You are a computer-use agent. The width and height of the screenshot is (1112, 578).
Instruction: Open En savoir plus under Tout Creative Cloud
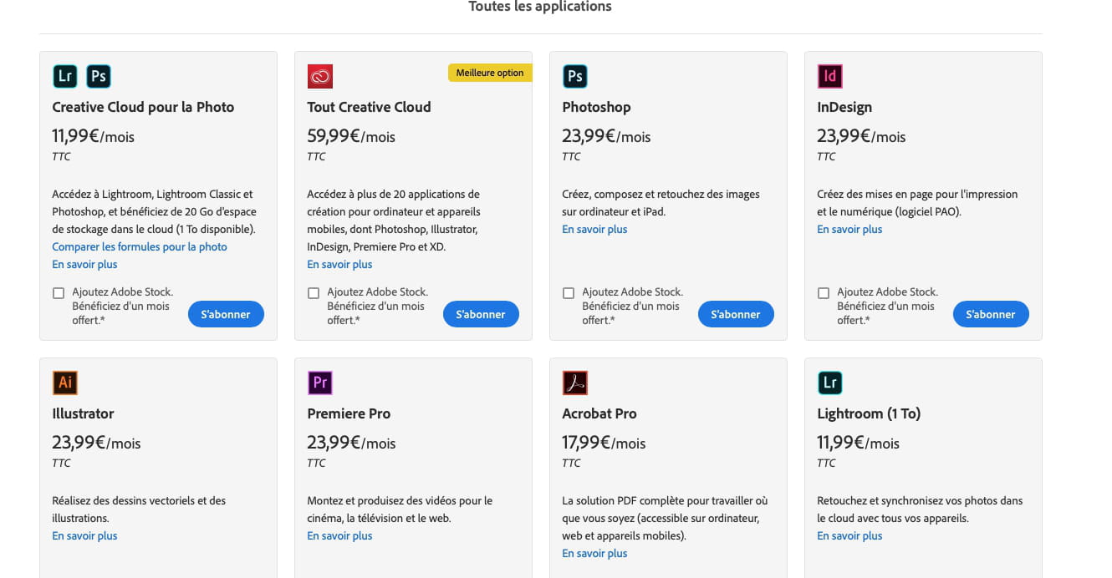coord(339,264)
